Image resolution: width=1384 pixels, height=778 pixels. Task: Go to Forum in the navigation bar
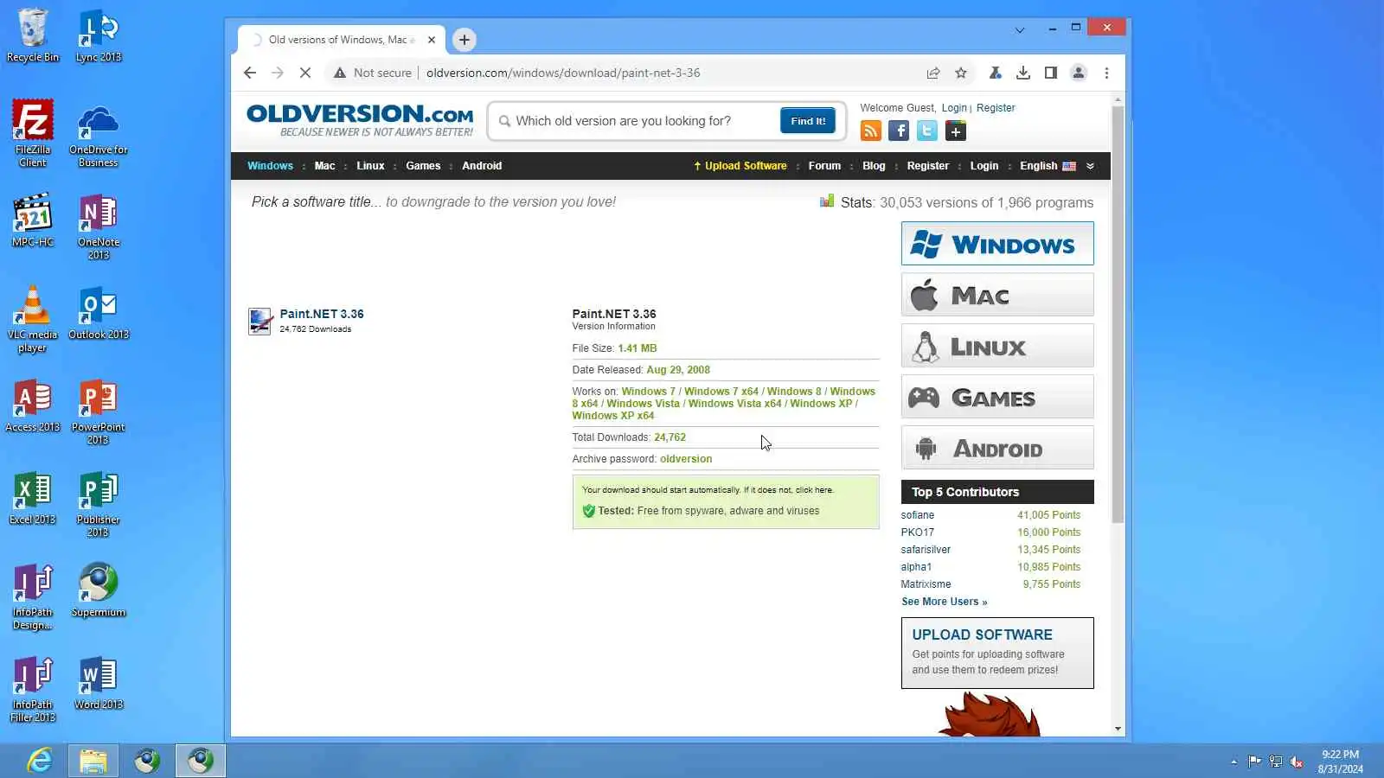click(x=824, y=166)
